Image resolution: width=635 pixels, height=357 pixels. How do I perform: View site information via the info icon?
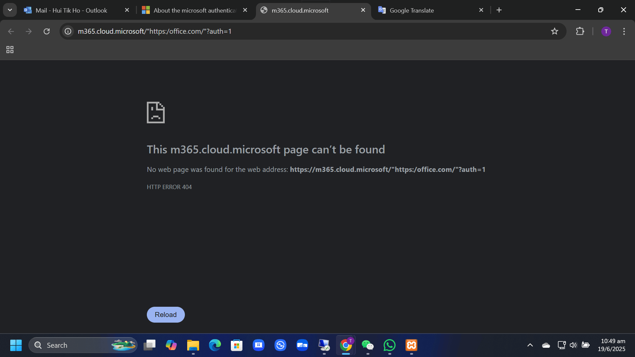coord(68,31)
